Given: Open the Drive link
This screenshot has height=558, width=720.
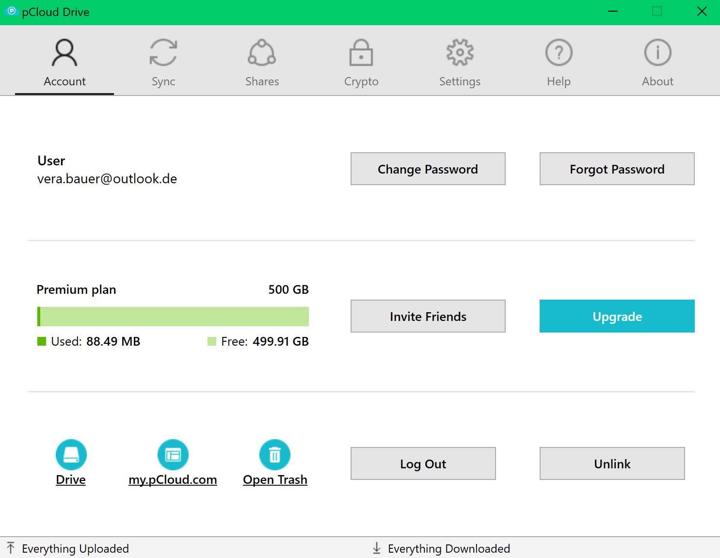Looking at the screenshot, I should pos(71,479).
